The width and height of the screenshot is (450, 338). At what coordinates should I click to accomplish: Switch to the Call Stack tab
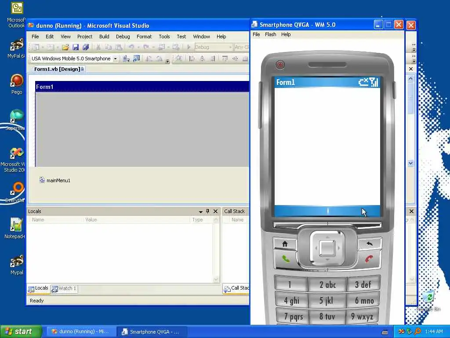(x=236, y=288)
